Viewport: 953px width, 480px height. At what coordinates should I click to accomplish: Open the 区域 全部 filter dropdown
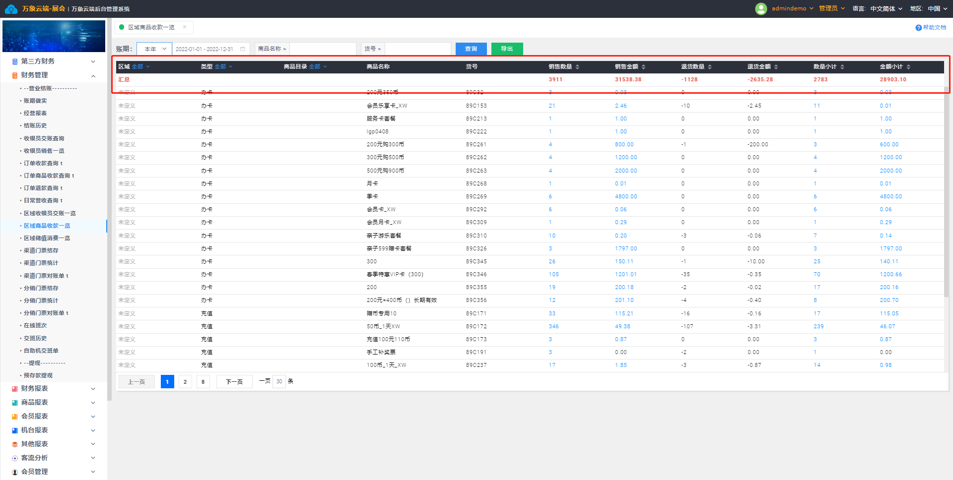point(140,66)
